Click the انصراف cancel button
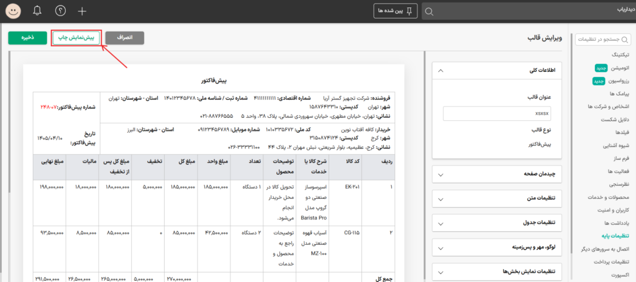 [x=124, y=38]
